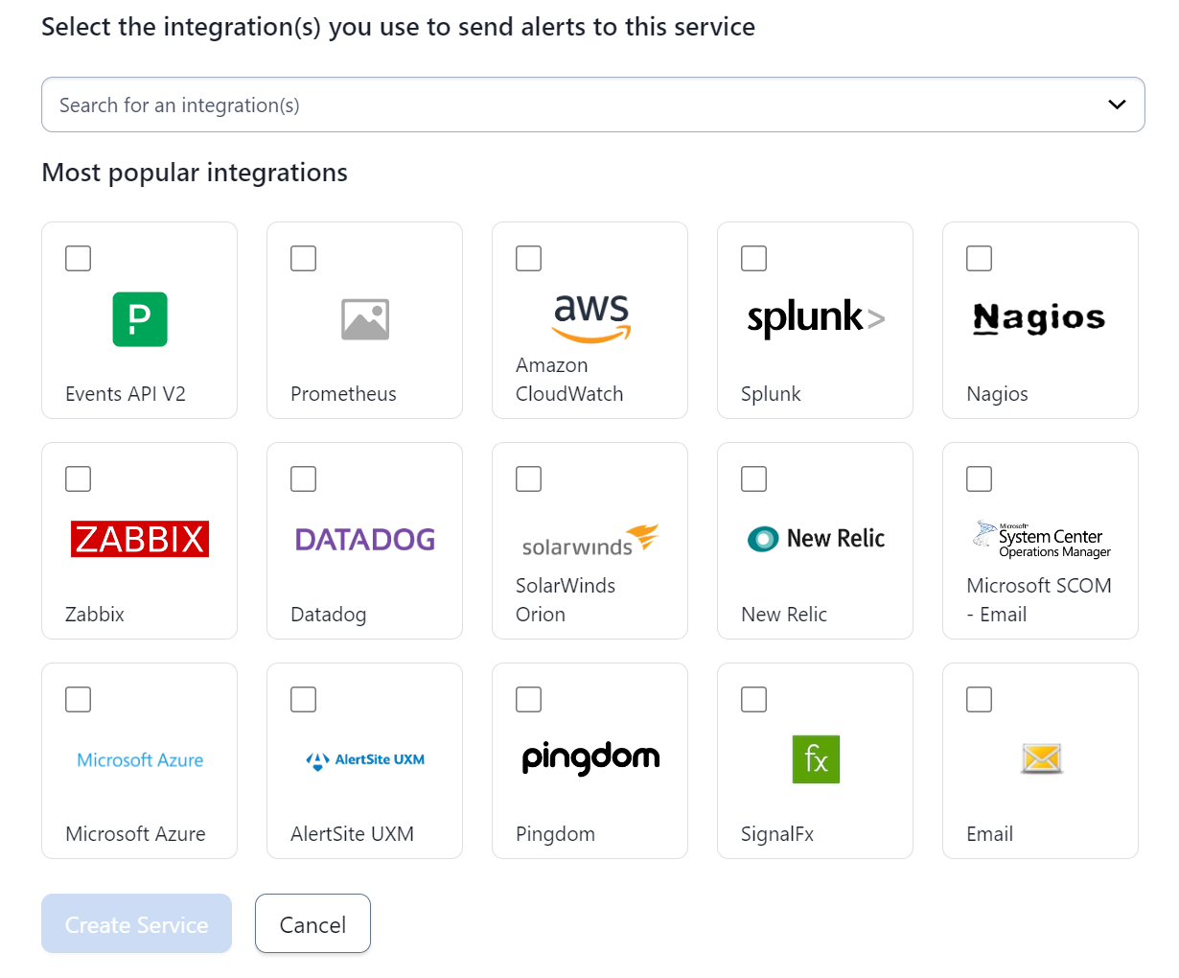This screenshot has height=978, width=1179.
Task: Click the System Center Operations Manager logo
Action: (1041, 539)
